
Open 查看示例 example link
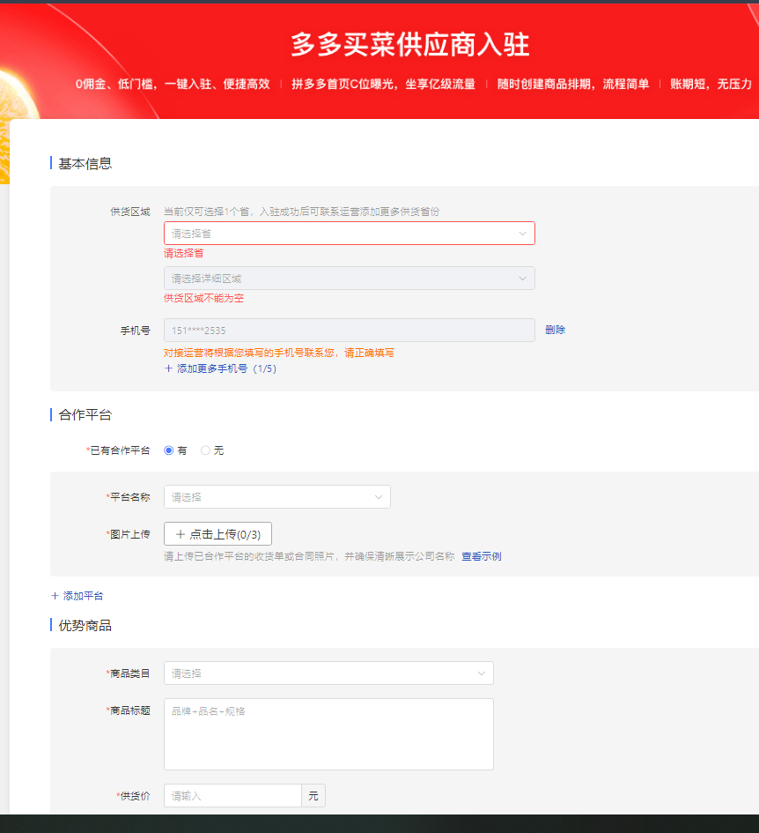click(x=482, y=556)
